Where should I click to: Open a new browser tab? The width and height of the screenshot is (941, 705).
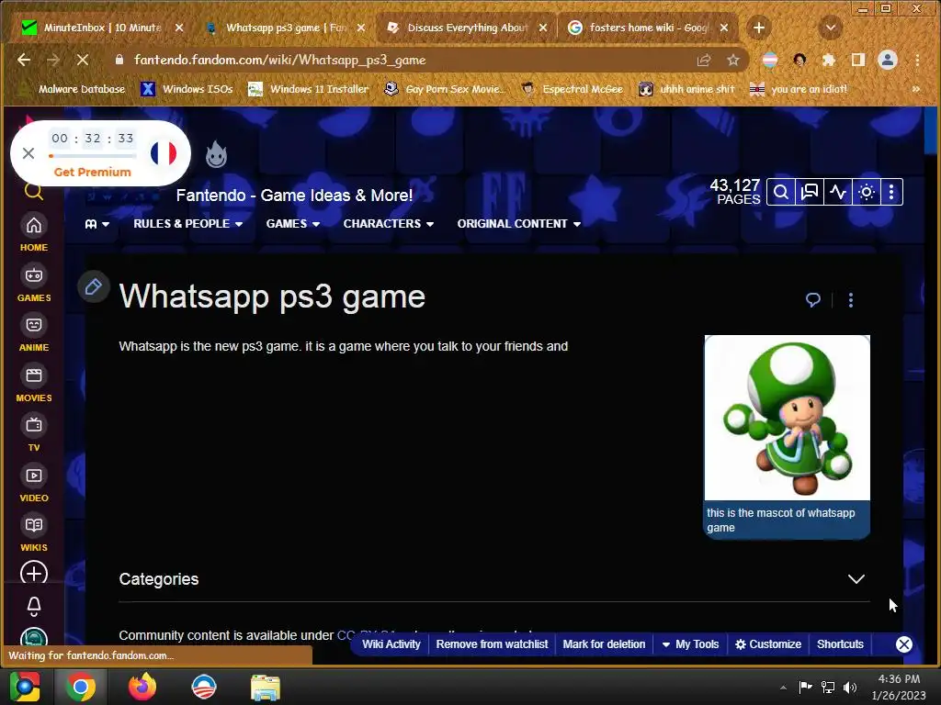[x=758, y=28]
